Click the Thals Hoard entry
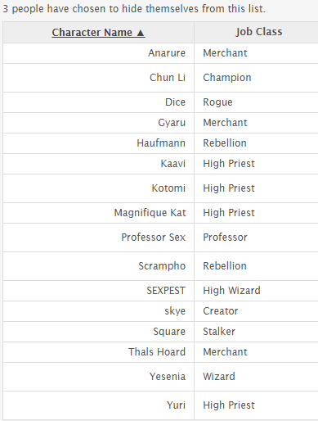This screenshot has width=318, height=421. click(x=157, y=352)
